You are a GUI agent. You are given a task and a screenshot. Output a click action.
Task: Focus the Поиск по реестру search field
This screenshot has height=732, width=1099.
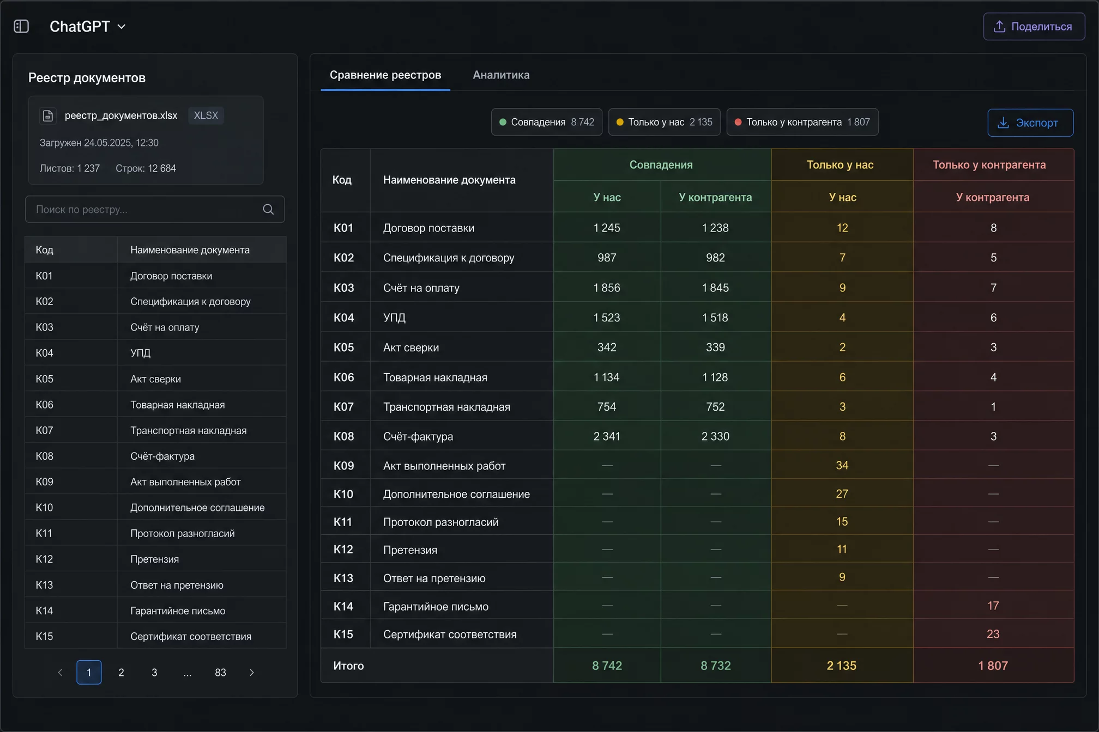(x=155, y=209)
